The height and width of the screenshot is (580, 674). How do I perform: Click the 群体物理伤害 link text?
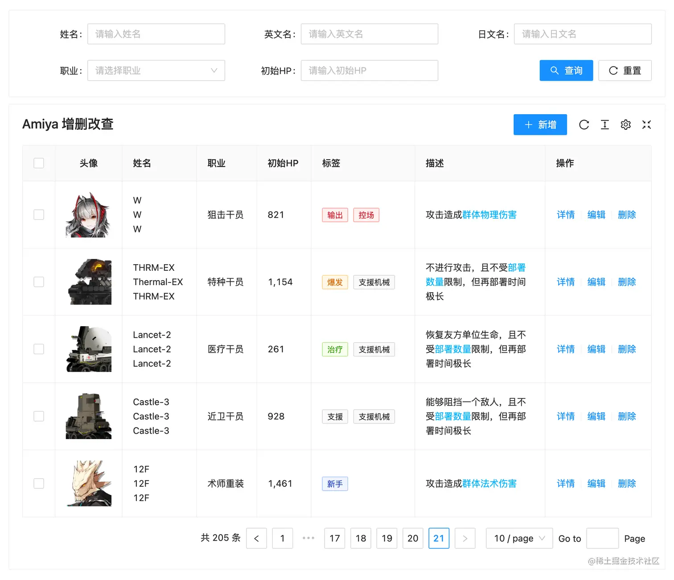(489, 215)
